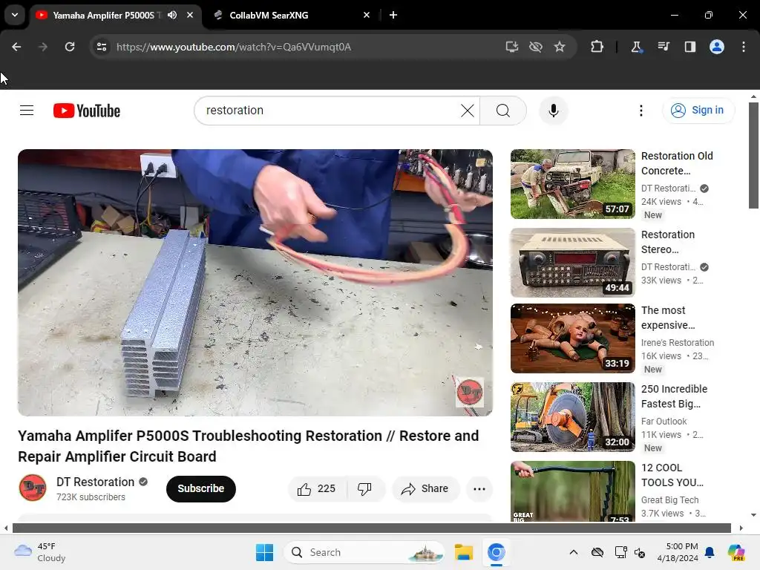
Task: Open the browser extensions puzzle icon
Action: (597, 47)
